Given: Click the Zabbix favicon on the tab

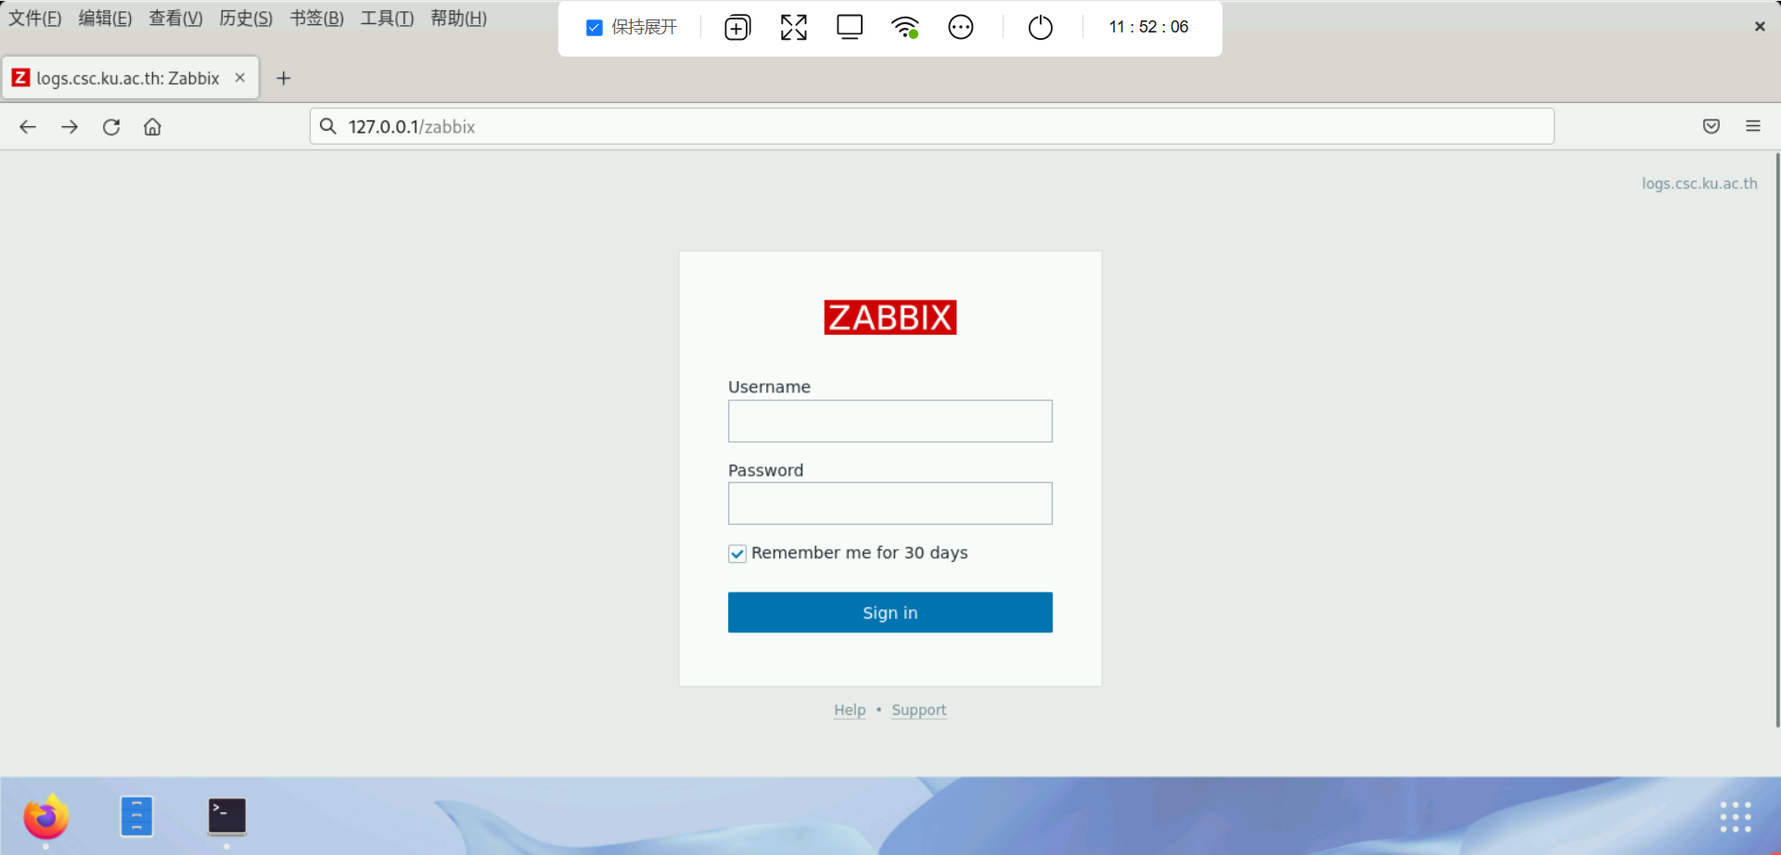Looking at the screenshot, I should 20,78.
